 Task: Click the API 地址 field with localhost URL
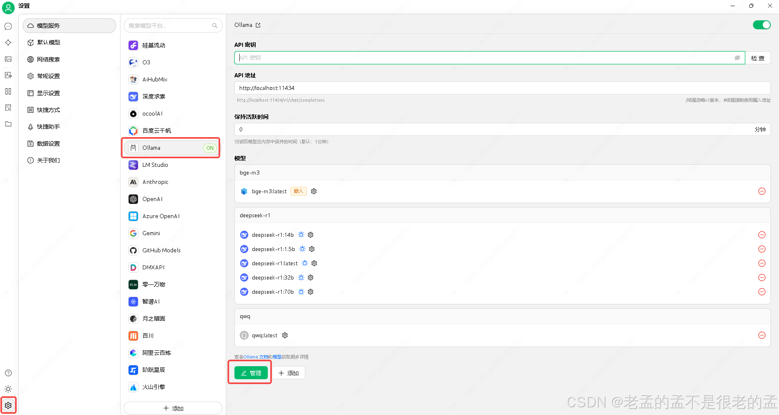502,88
